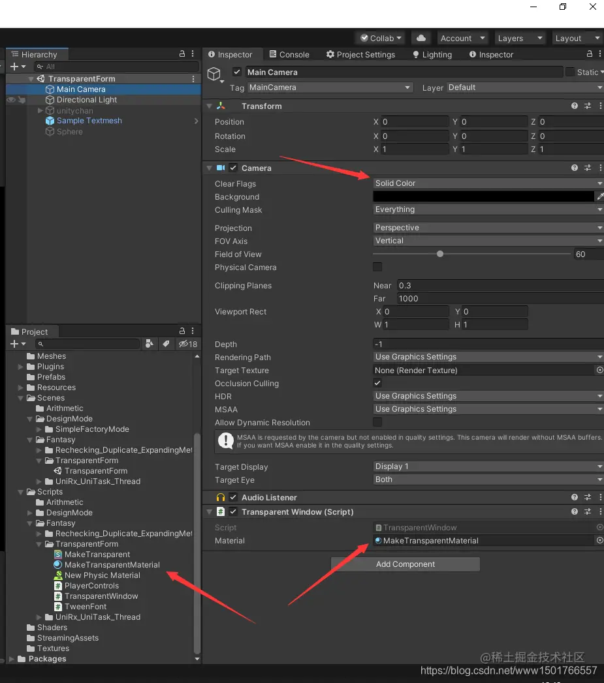This screenshot has height=683, width=604.
Task: Open Audio Listener presets icon
Action: [x=588, y=497]
